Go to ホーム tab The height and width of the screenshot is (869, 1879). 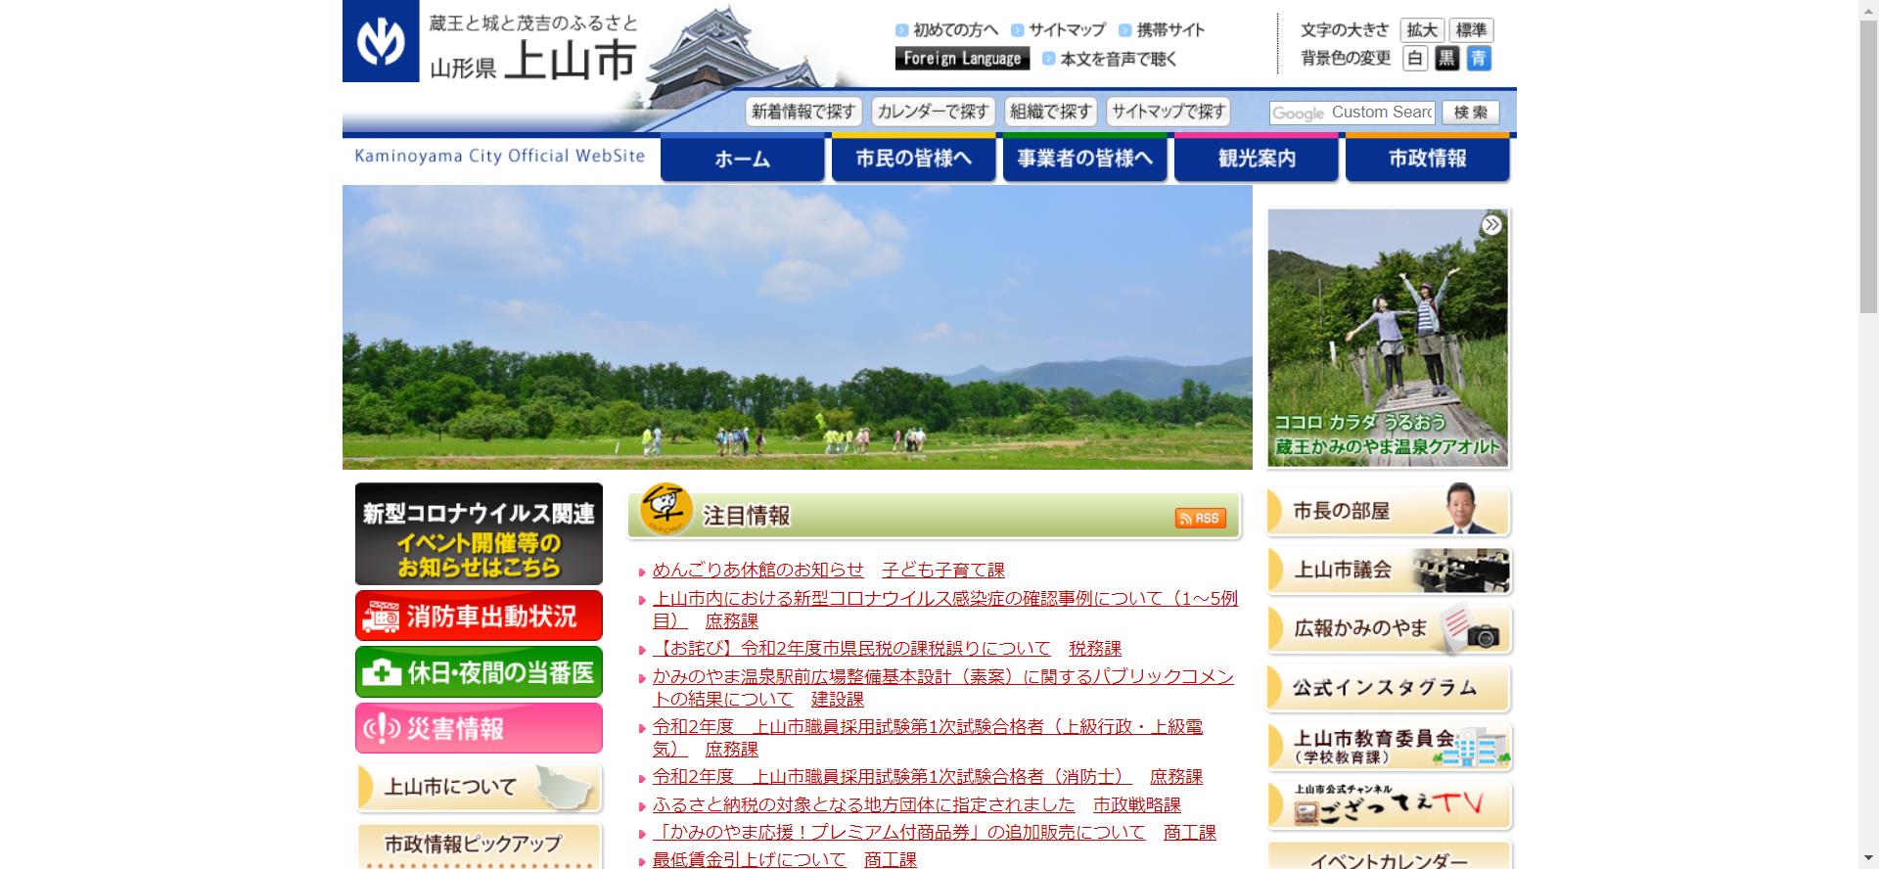[x=743, y=159]
